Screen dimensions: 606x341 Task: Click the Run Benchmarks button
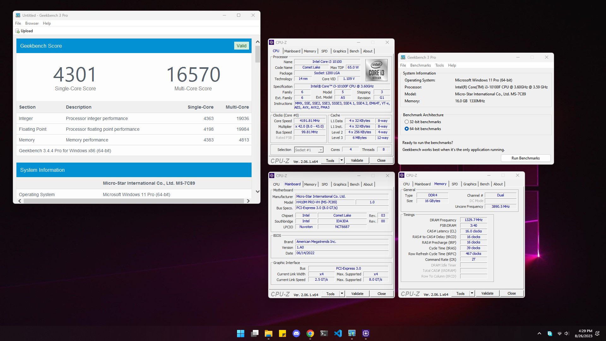(526, 158)
